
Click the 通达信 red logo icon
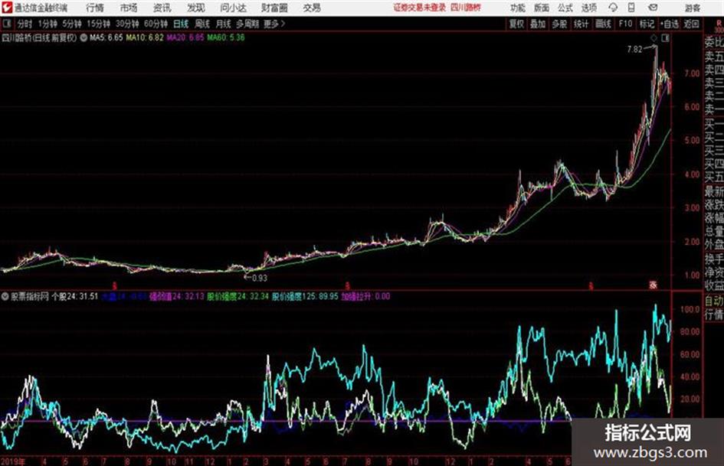7,8
